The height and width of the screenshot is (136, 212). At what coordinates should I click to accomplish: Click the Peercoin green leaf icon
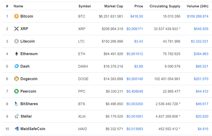coord(16,91)
